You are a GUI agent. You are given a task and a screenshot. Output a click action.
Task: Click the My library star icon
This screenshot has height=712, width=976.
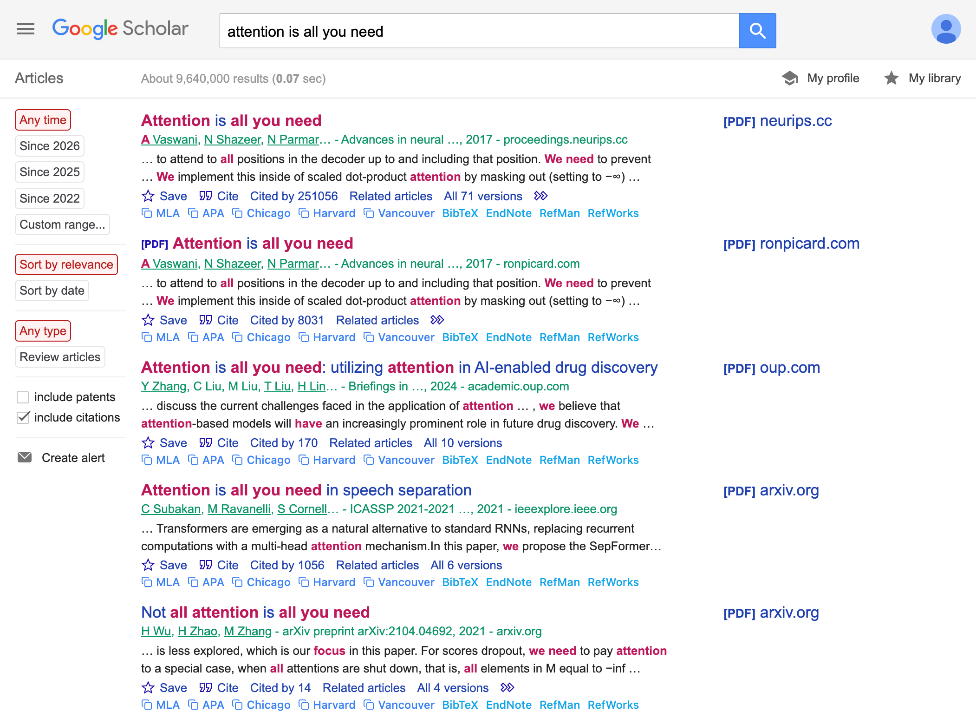891,78
